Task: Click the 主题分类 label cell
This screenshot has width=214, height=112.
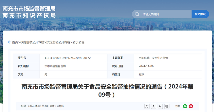Action: (120, 58)
